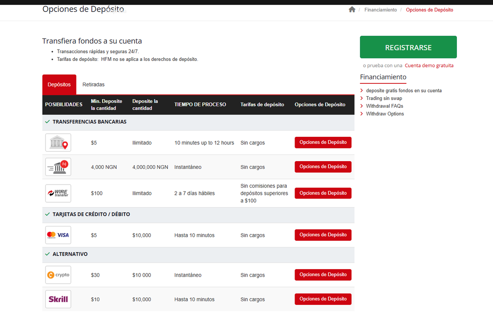
Task: Click the '$100' Wire transfer minimum deposit
Action: 97,194
